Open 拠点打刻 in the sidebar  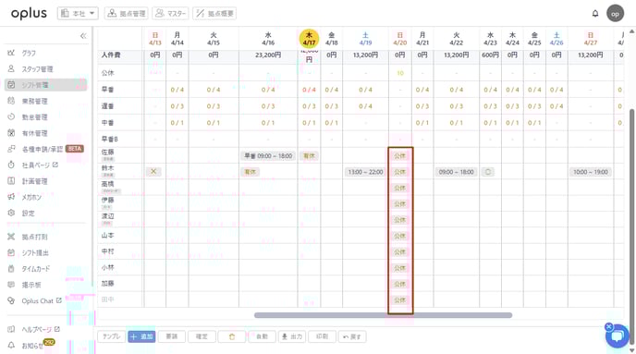click(x=35, y=237)
